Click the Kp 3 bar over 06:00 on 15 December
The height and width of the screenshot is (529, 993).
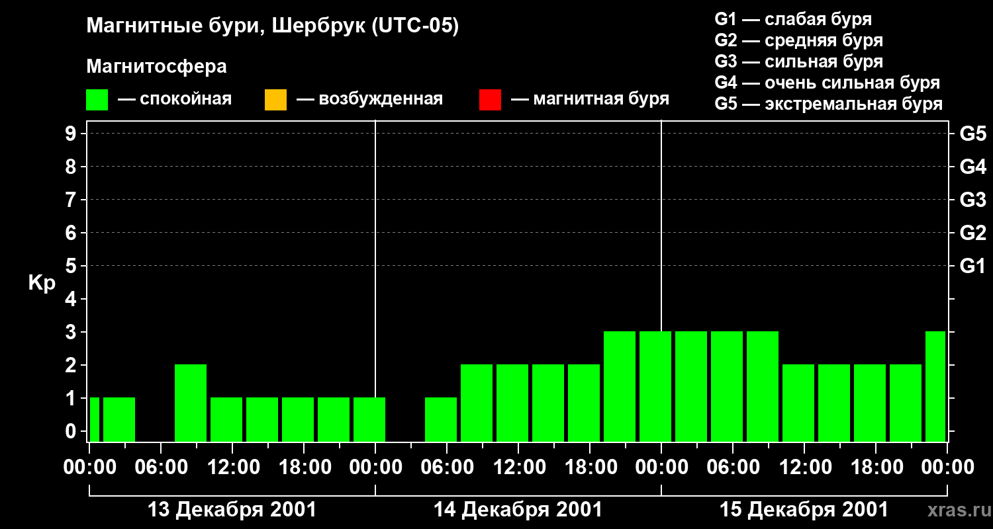[727, 386]
